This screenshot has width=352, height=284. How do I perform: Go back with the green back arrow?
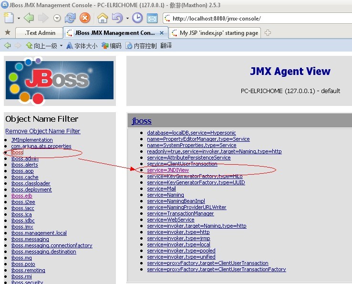point(29,18)
